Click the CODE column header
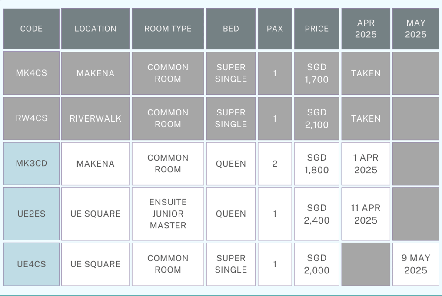Viewport: 442px width, 296px height. pos(31,29)
